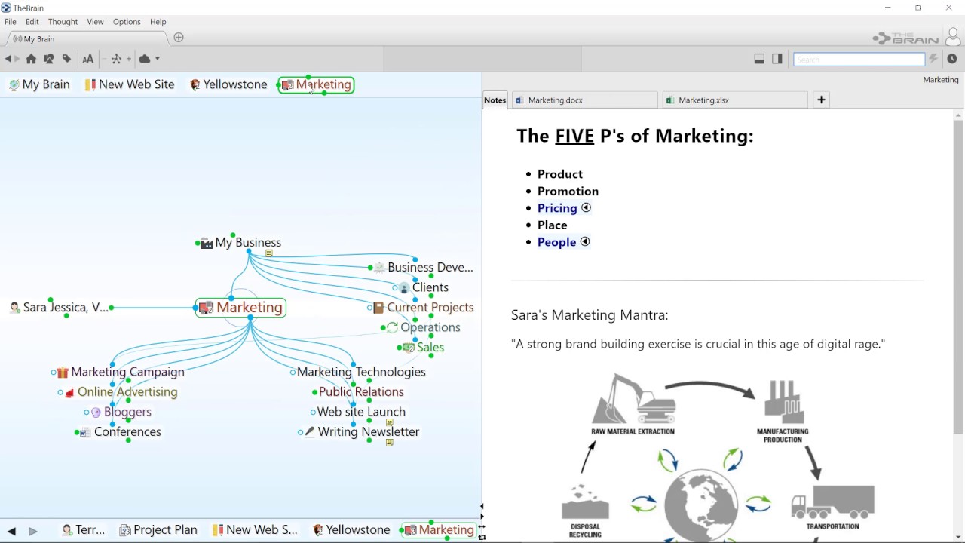The width and height of the screenshot is (965, 543).
Task: Click the text size AA icon
Action: coord(87,59)
